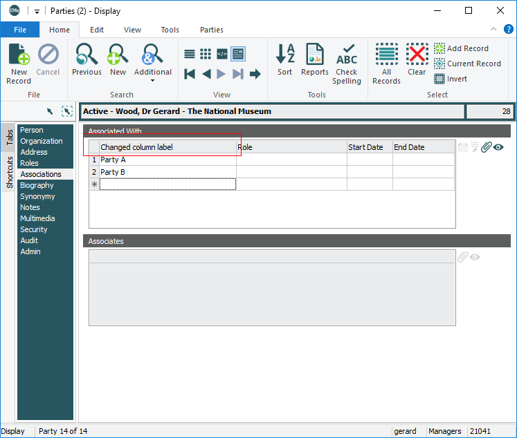Open the Edit ribbon tab
Screen dimensions: 517x438
(97, 30)
